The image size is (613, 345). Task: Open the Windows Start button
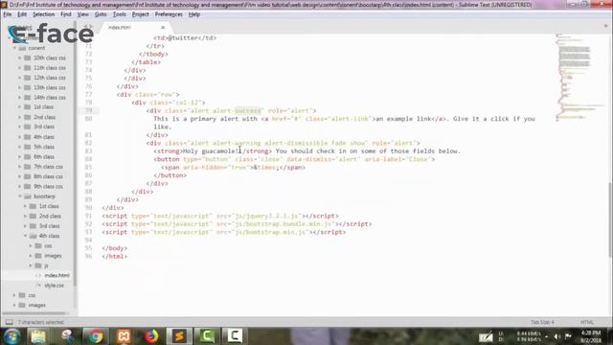[11, 336]
